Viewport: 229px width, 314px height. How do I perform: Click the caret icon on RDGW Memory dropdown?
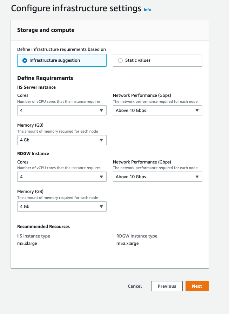click(102, 206)
